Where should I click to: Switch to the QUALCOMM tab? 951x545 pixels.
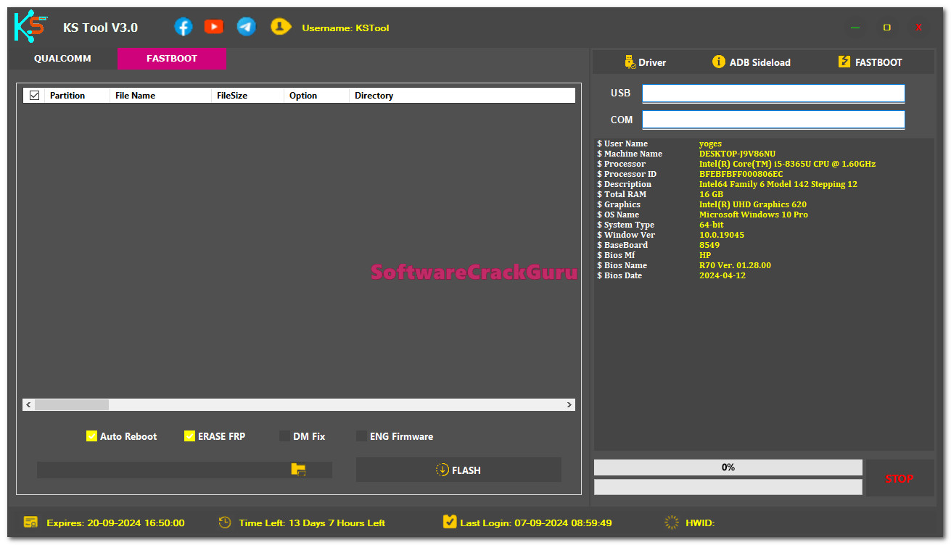tap(62, 59)
